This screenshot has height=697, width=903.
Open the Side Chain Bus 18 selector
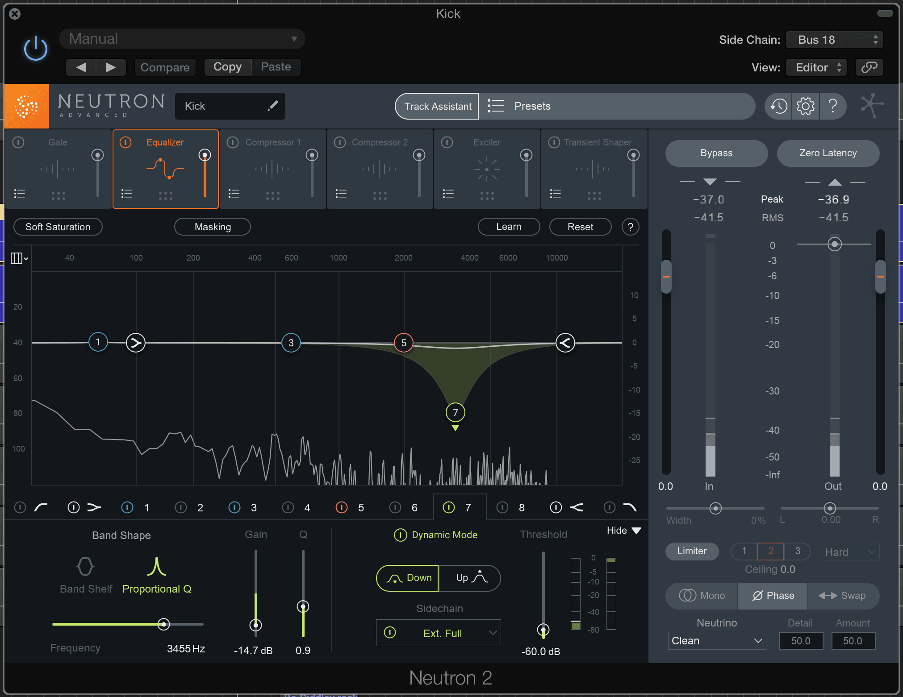(x=834, y=40)
